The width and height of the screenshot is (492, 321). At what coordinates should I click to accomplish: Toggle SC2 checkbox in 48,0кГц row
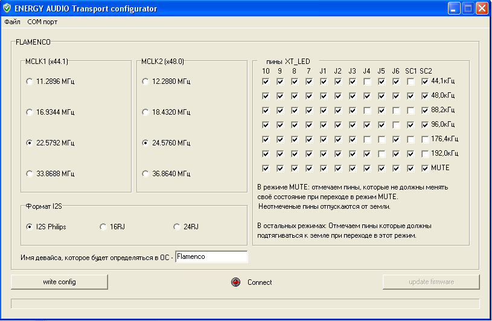[x=425, y=96]
